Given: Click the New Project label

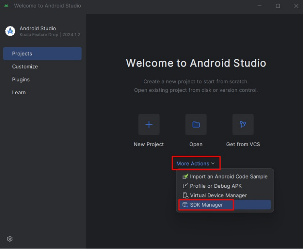Looking at the screenshot, I should 149,144.
